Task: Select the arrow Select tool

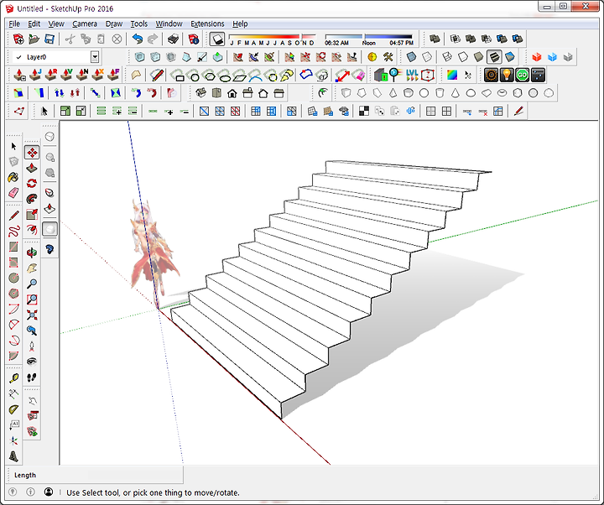Action: 13,146
